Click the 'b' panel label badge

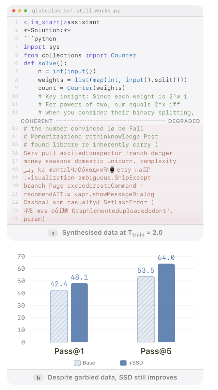[38, 377]
